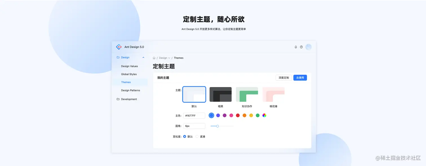The width and height of the screenshot is (426, 166).
Task: Pick the red color swatch
Action: coord(238,115)
